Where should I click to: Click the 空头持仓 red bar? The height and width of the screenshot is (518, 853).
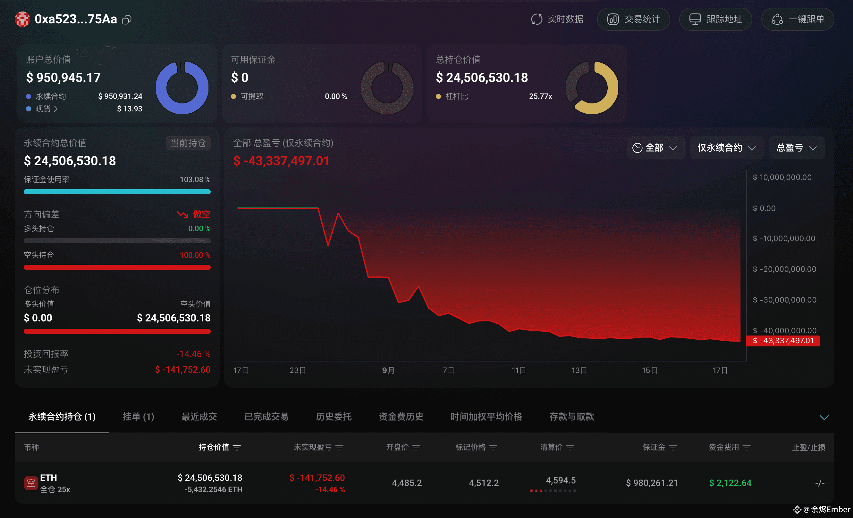(x=117, y=267)
